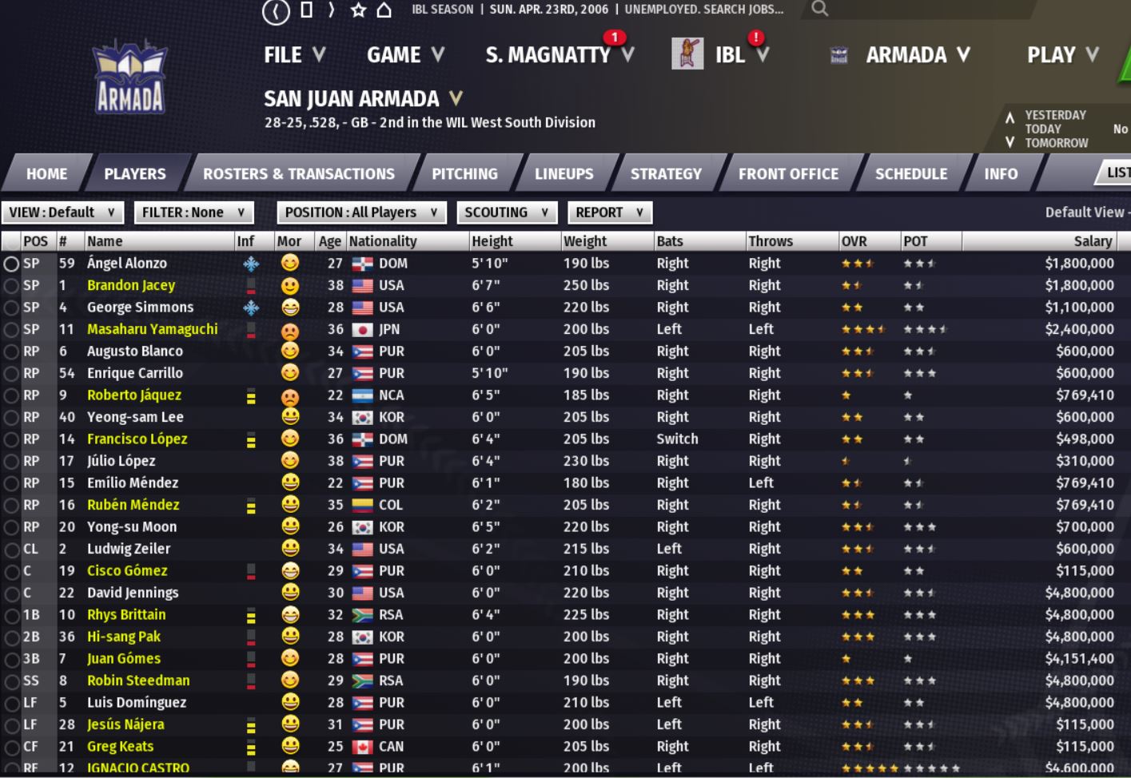The width and height of the screenshot is (1131, 778).
Task: Click the forward arrow navigation icon
Action: (331, 10)
